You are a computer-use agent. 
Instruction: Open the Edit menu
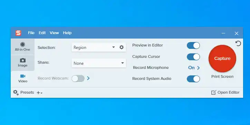[42, 33]
